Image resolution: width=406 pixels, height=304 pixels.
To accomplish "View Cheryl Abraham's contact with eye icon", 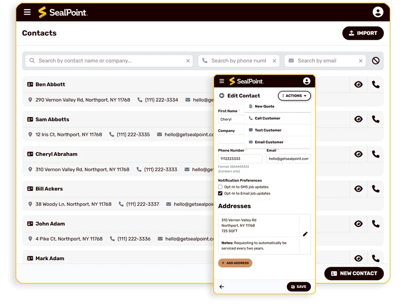I will (358, 154).
